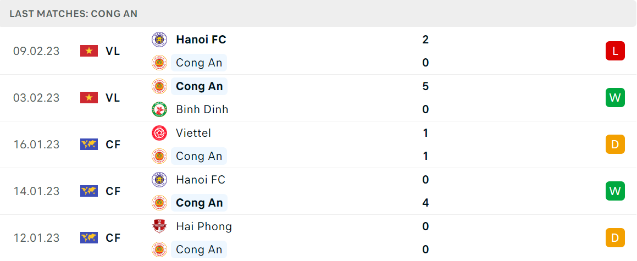Viewport: 637px width, 261px height.
Task: Click the orange D badge for 12.01.23
Action: pos(615,237)
